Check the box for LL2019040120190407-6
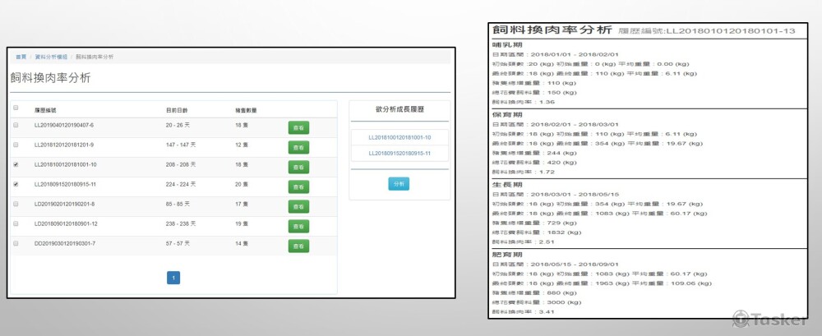Viewport: 822px width, 336px height. [x=16, y=125]
